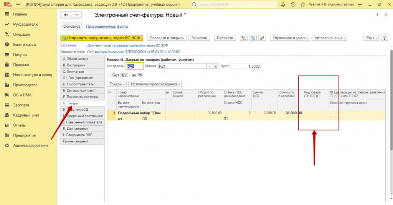Open Номенклатура и склад section
The image size is (393, 205).
click(32, 75)
